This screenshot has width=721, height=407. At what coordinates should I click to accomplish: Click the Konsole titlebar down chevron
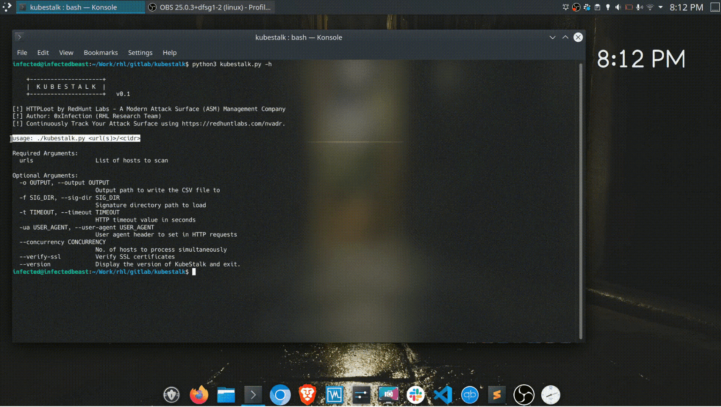pyautogui.click(x=553, y=37)
